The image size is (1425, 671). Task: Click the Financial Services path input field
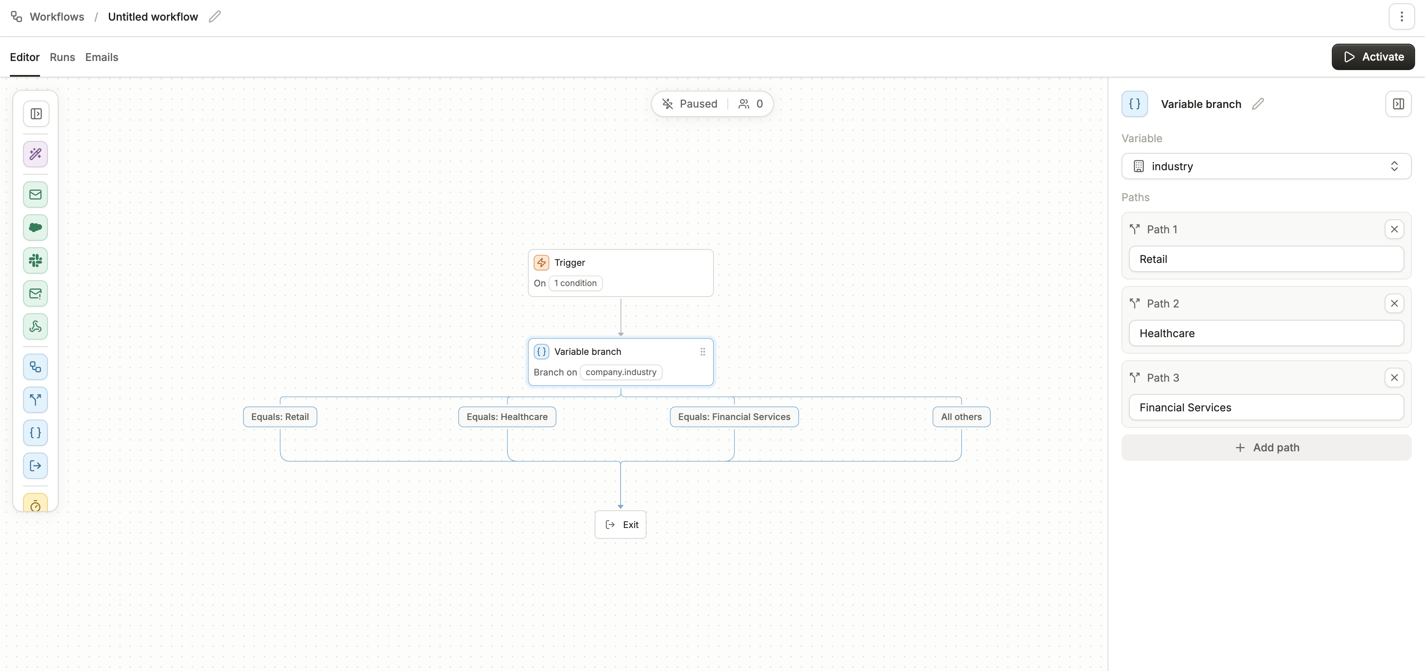[x=1266, y=408]
